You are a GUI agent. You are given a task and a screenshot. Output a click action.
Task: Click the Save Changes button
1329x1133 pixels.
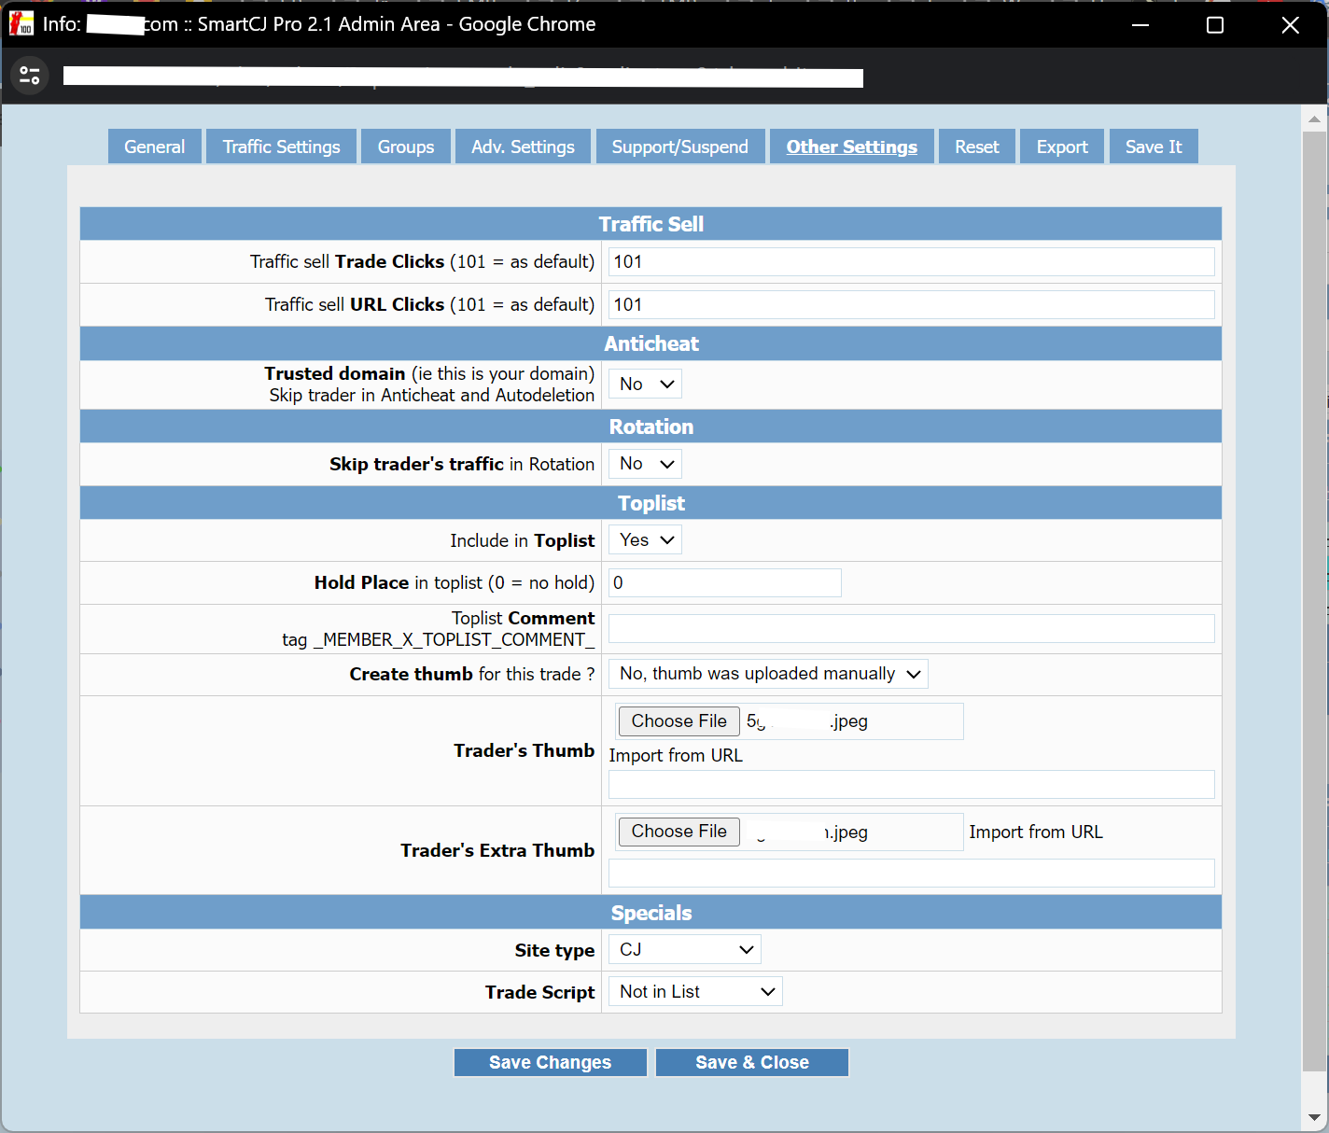(551, 1062)
